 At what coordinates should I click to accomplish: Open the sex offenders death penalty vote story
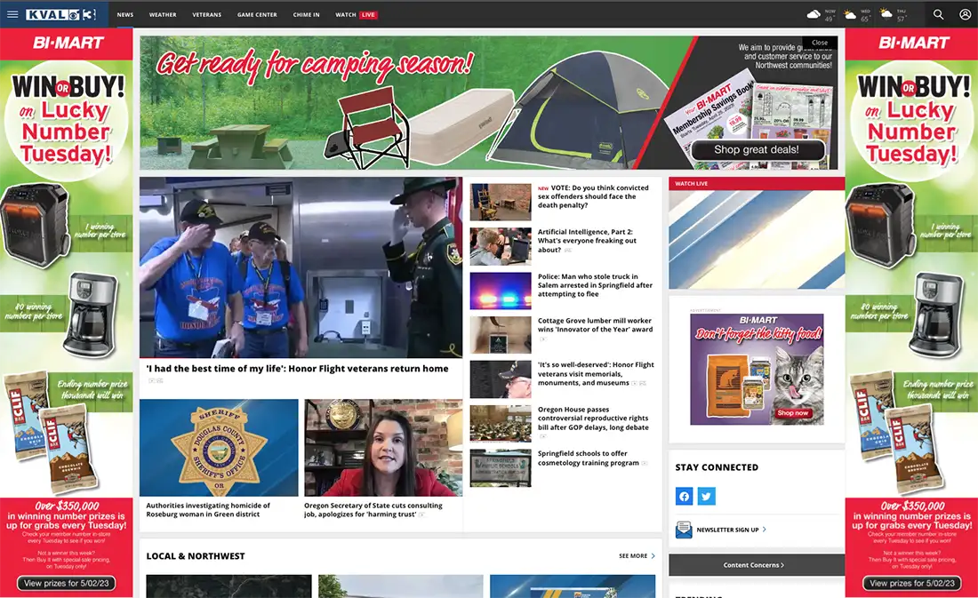pos(595,196)
